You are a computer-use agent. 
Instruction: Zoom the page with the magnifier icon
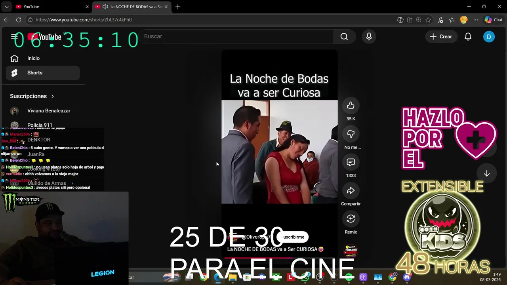tap(419, 20)
